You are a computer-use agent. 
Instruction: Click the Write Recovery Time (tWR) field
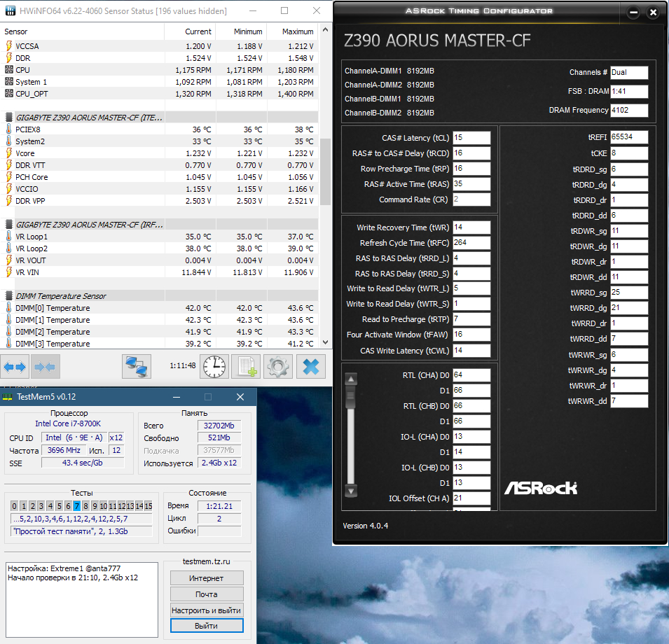point(471,227)
